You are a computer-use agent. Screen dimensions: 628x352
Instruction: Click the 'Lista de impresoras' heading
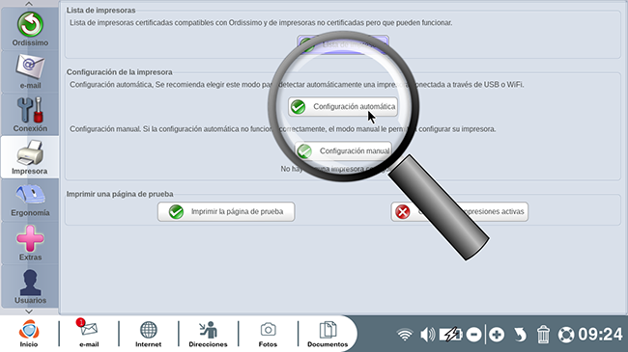(x=100, y=10)
